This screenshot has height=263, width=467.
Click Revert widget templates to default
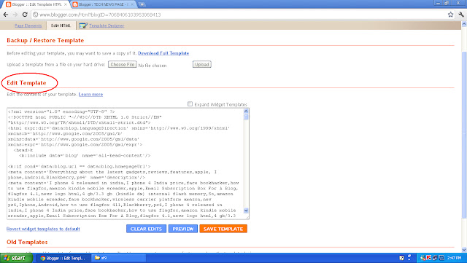[43, 229]
